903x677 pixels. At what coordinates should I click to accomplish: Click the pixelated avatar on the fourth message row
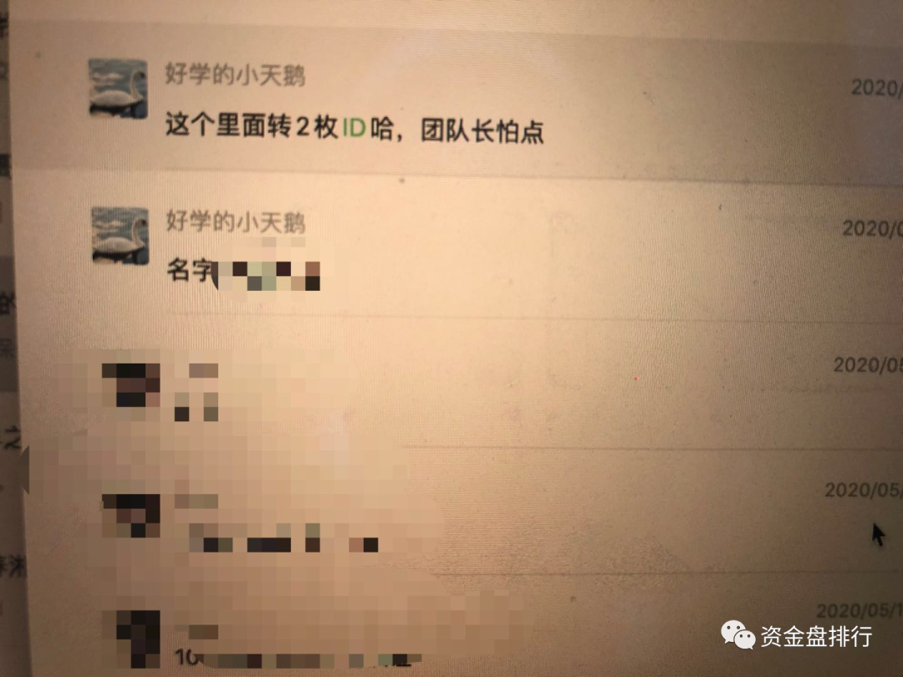pyautogui.click(x=131, y=515)
